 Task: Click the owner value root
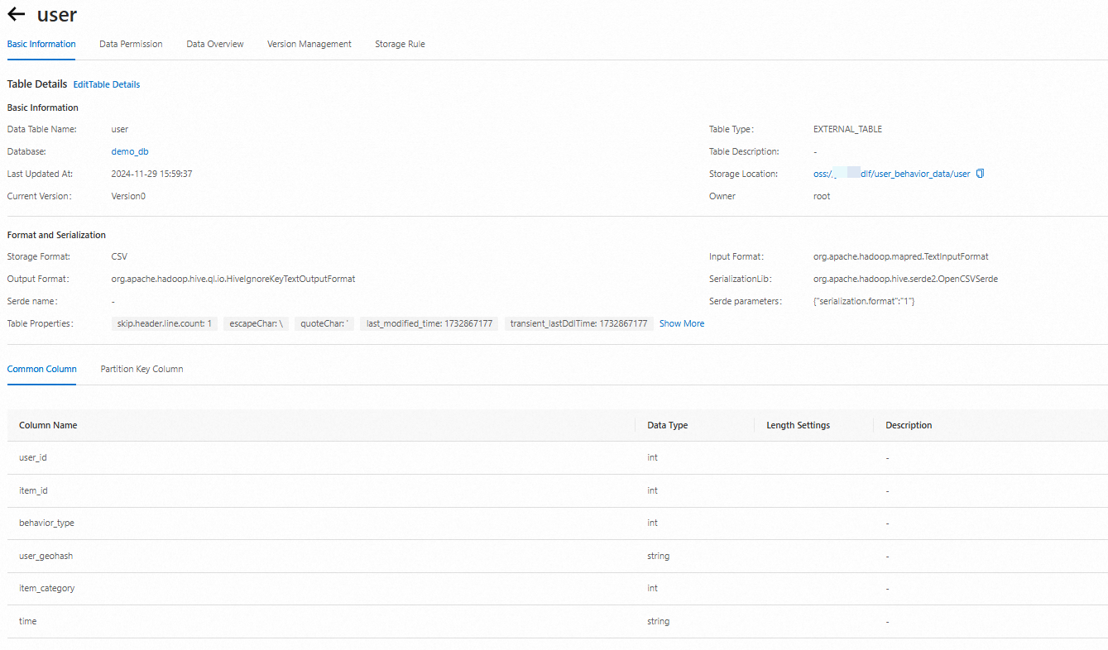822,196
